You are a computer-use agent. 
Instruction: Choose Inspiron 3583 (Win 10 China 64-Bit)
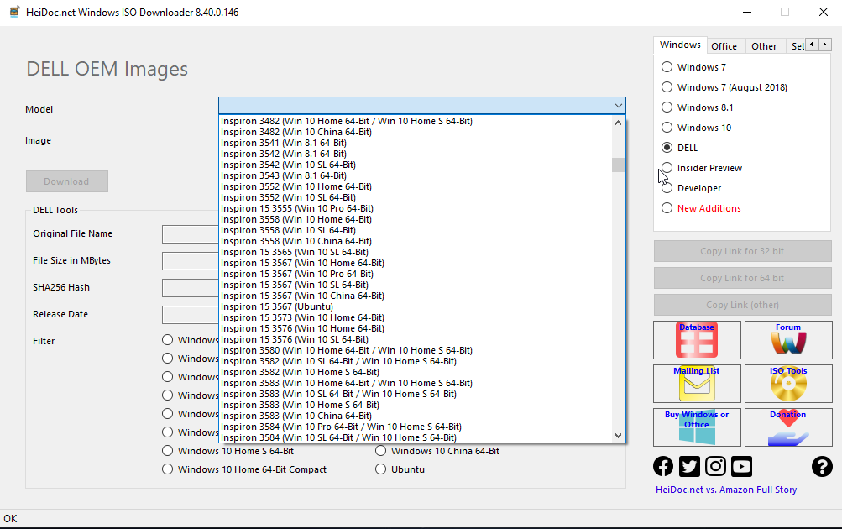point(416,416)
